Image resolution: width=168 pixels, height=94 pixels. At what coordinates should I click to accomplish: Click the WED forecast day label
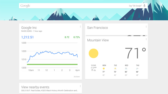127,65
